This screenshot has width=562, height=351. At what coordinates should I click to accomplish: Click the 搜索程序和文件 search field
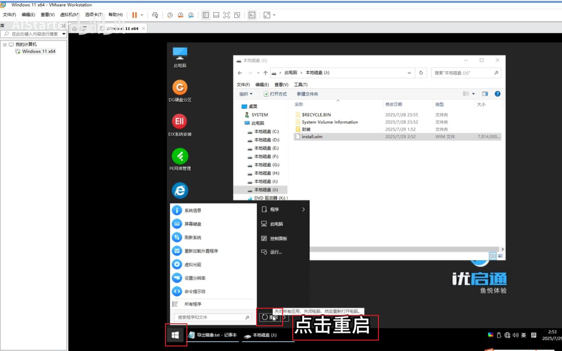click(x=210, y=317)
